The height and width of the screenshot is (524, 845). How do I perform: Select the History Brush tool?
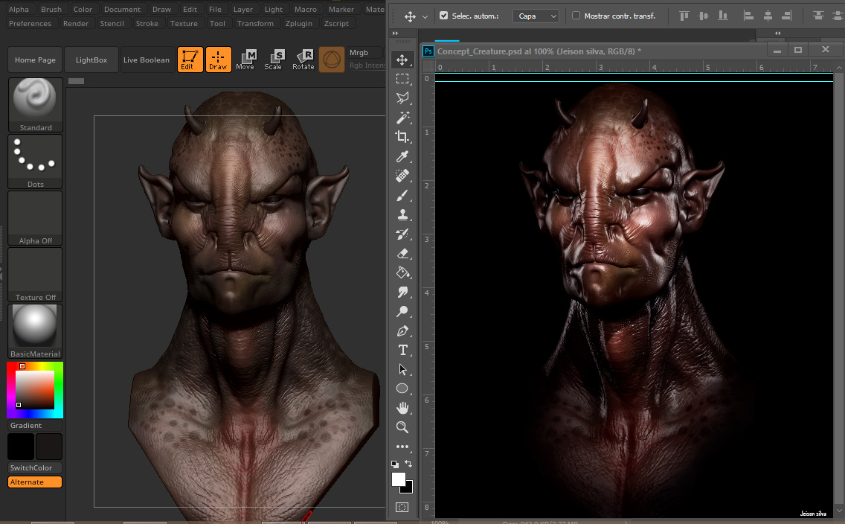[402, 234]
